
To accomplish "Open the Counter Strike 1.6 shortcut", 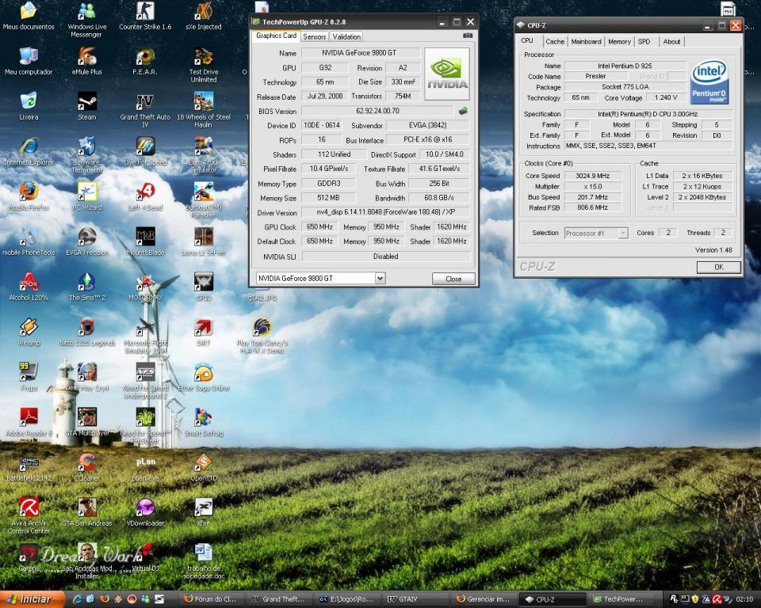I will (x=145, y=12).
